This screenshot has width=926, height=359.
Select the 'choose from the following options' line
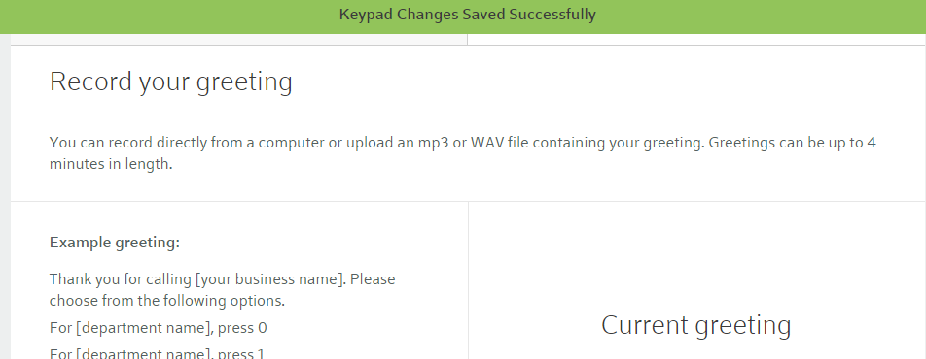point(167,301)
